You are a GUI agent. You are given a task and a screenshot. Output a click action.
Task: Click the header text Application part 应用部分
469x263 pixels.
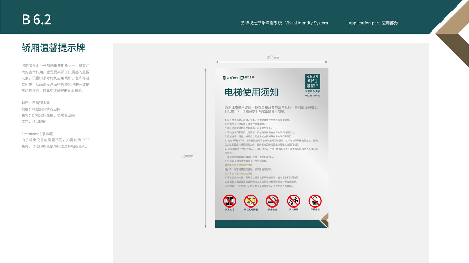[374, 23]
